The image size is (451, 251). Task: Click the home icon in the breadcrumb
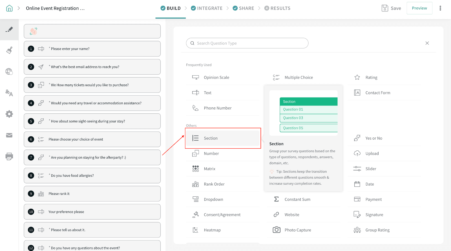(9, 8)
